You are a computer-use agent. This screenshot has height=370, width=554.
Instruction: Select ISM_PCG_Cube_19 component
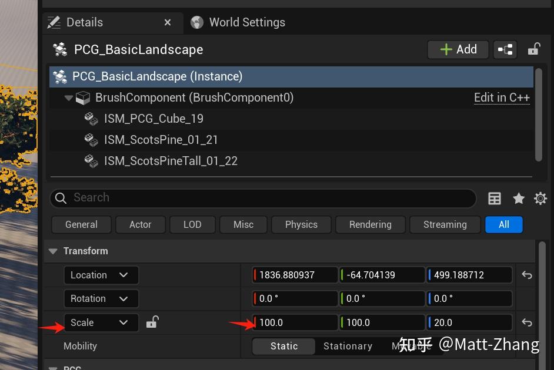tap(153, 119)
